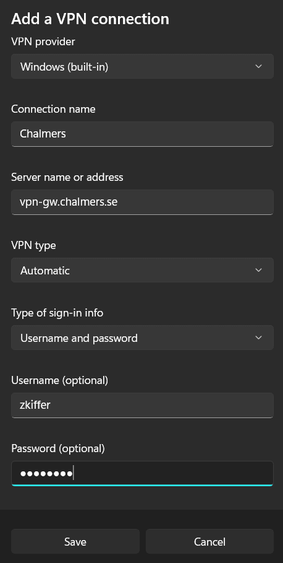Click the vpn-gw.chalmers.se server address field
The width and height of the screenshot is (283, 563).
tap(142, 202)
